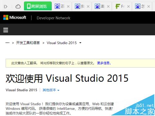Click the bold Visual Studio 2015 version label

click(21, 90)
